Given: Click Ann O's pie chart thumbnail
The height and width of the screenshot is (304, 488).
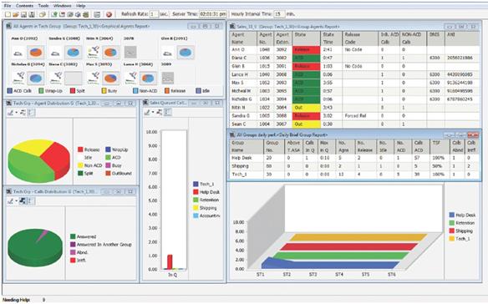Looking at the screenshot, I should (36, 53).
